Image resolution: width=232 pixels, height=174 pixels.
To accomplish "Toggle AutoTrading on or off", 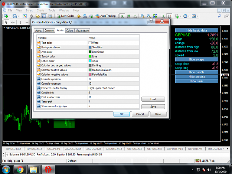I will point(105,16).
